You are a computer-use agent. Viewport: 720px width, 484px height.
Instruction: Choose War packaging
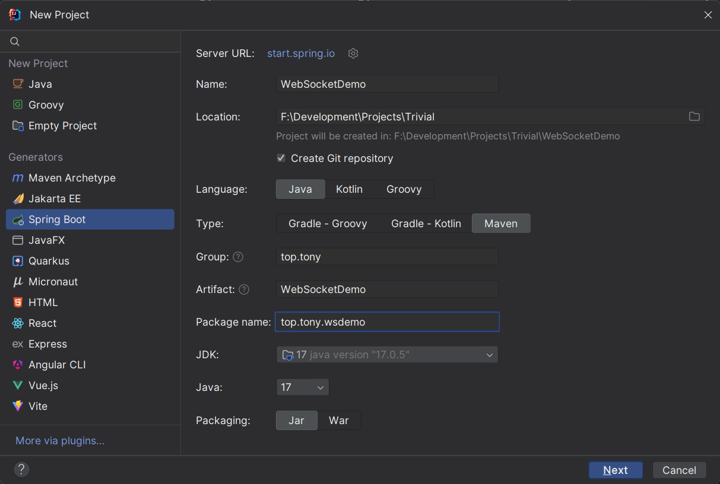pos(338,421)
